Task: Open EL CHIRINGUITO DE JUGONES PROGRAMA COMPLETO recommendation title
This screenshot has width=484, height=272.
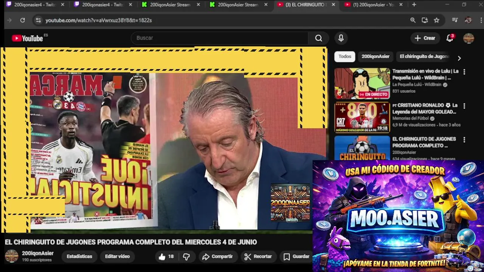Action: (424, 142)
